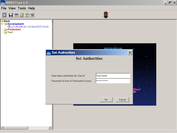Click the Root folder icon
Screen dimensions: 177x133
click(2, 21)
